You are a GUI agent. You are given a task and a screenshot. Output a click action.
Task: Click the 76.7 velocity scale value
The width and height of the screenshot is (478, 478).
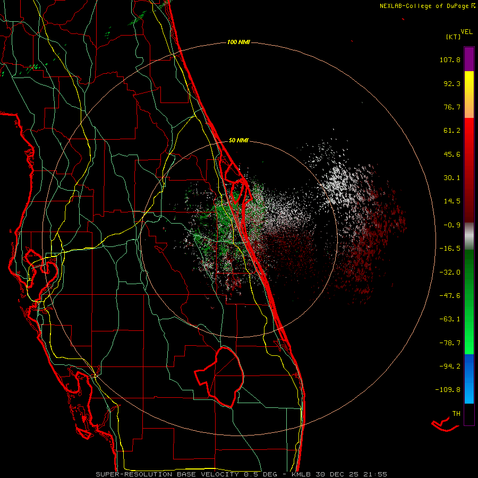click(452, 107)
